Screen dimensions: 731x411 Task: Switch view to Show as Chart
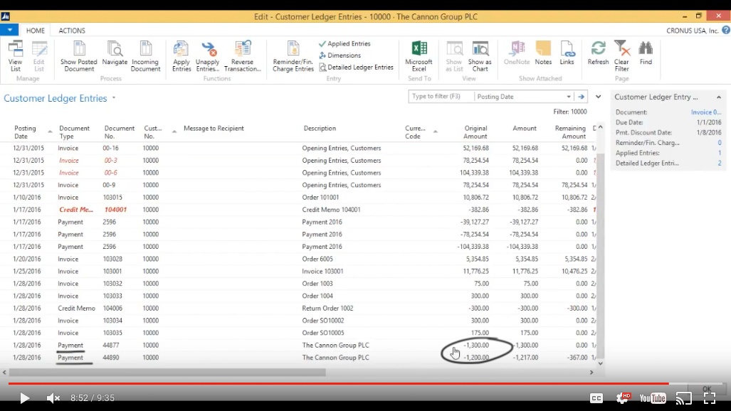480,56
